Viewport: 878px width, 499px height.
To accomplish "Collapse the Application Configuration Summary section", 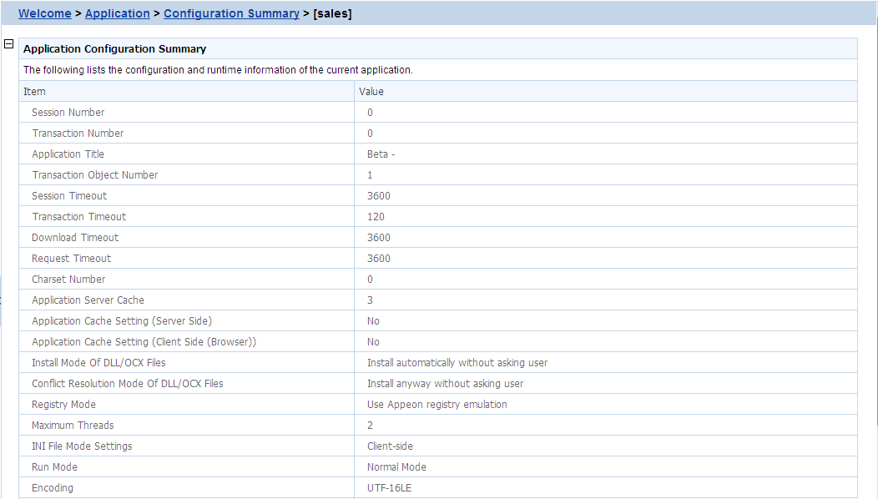I will [9, 43].
